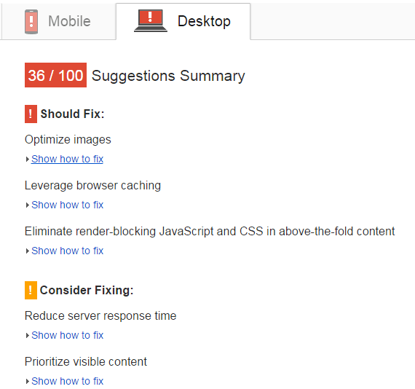Click the red Should Fix exclamation icon
The width and height of the screenshot is (415, 389).
click(x=31, y=114)
